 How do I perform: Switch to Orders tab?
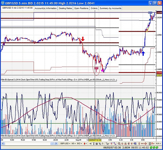tap(94, 8)
